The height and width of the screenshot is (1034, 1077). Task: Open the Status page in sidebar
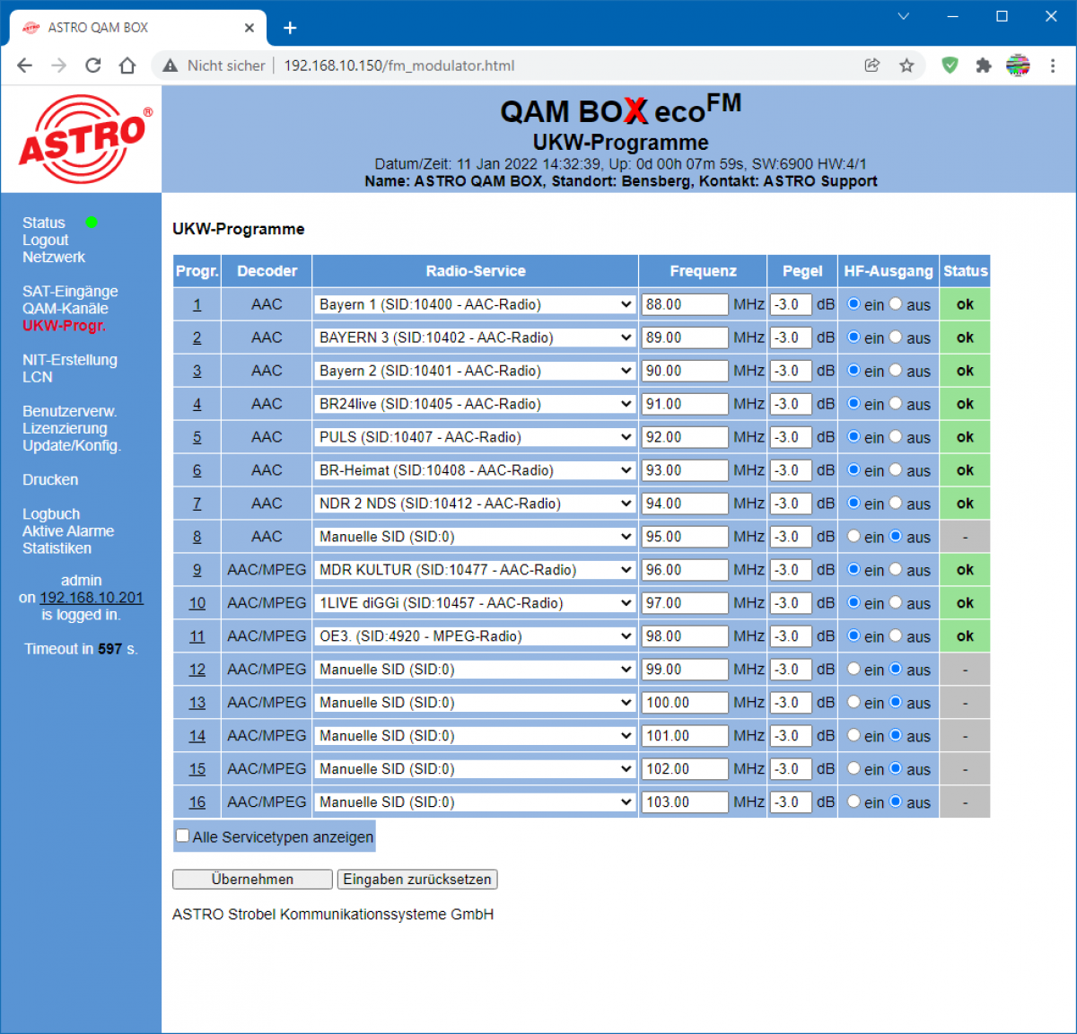pyautogui.click(x=44, y=223)
